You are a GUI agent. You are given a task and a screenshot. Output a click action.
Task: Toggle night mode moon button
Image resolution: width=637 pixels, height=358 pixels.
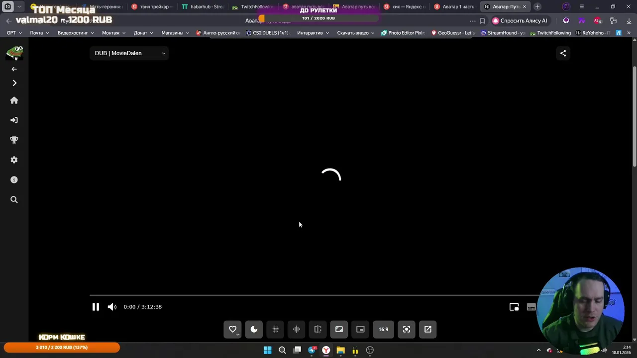(254, 329)
